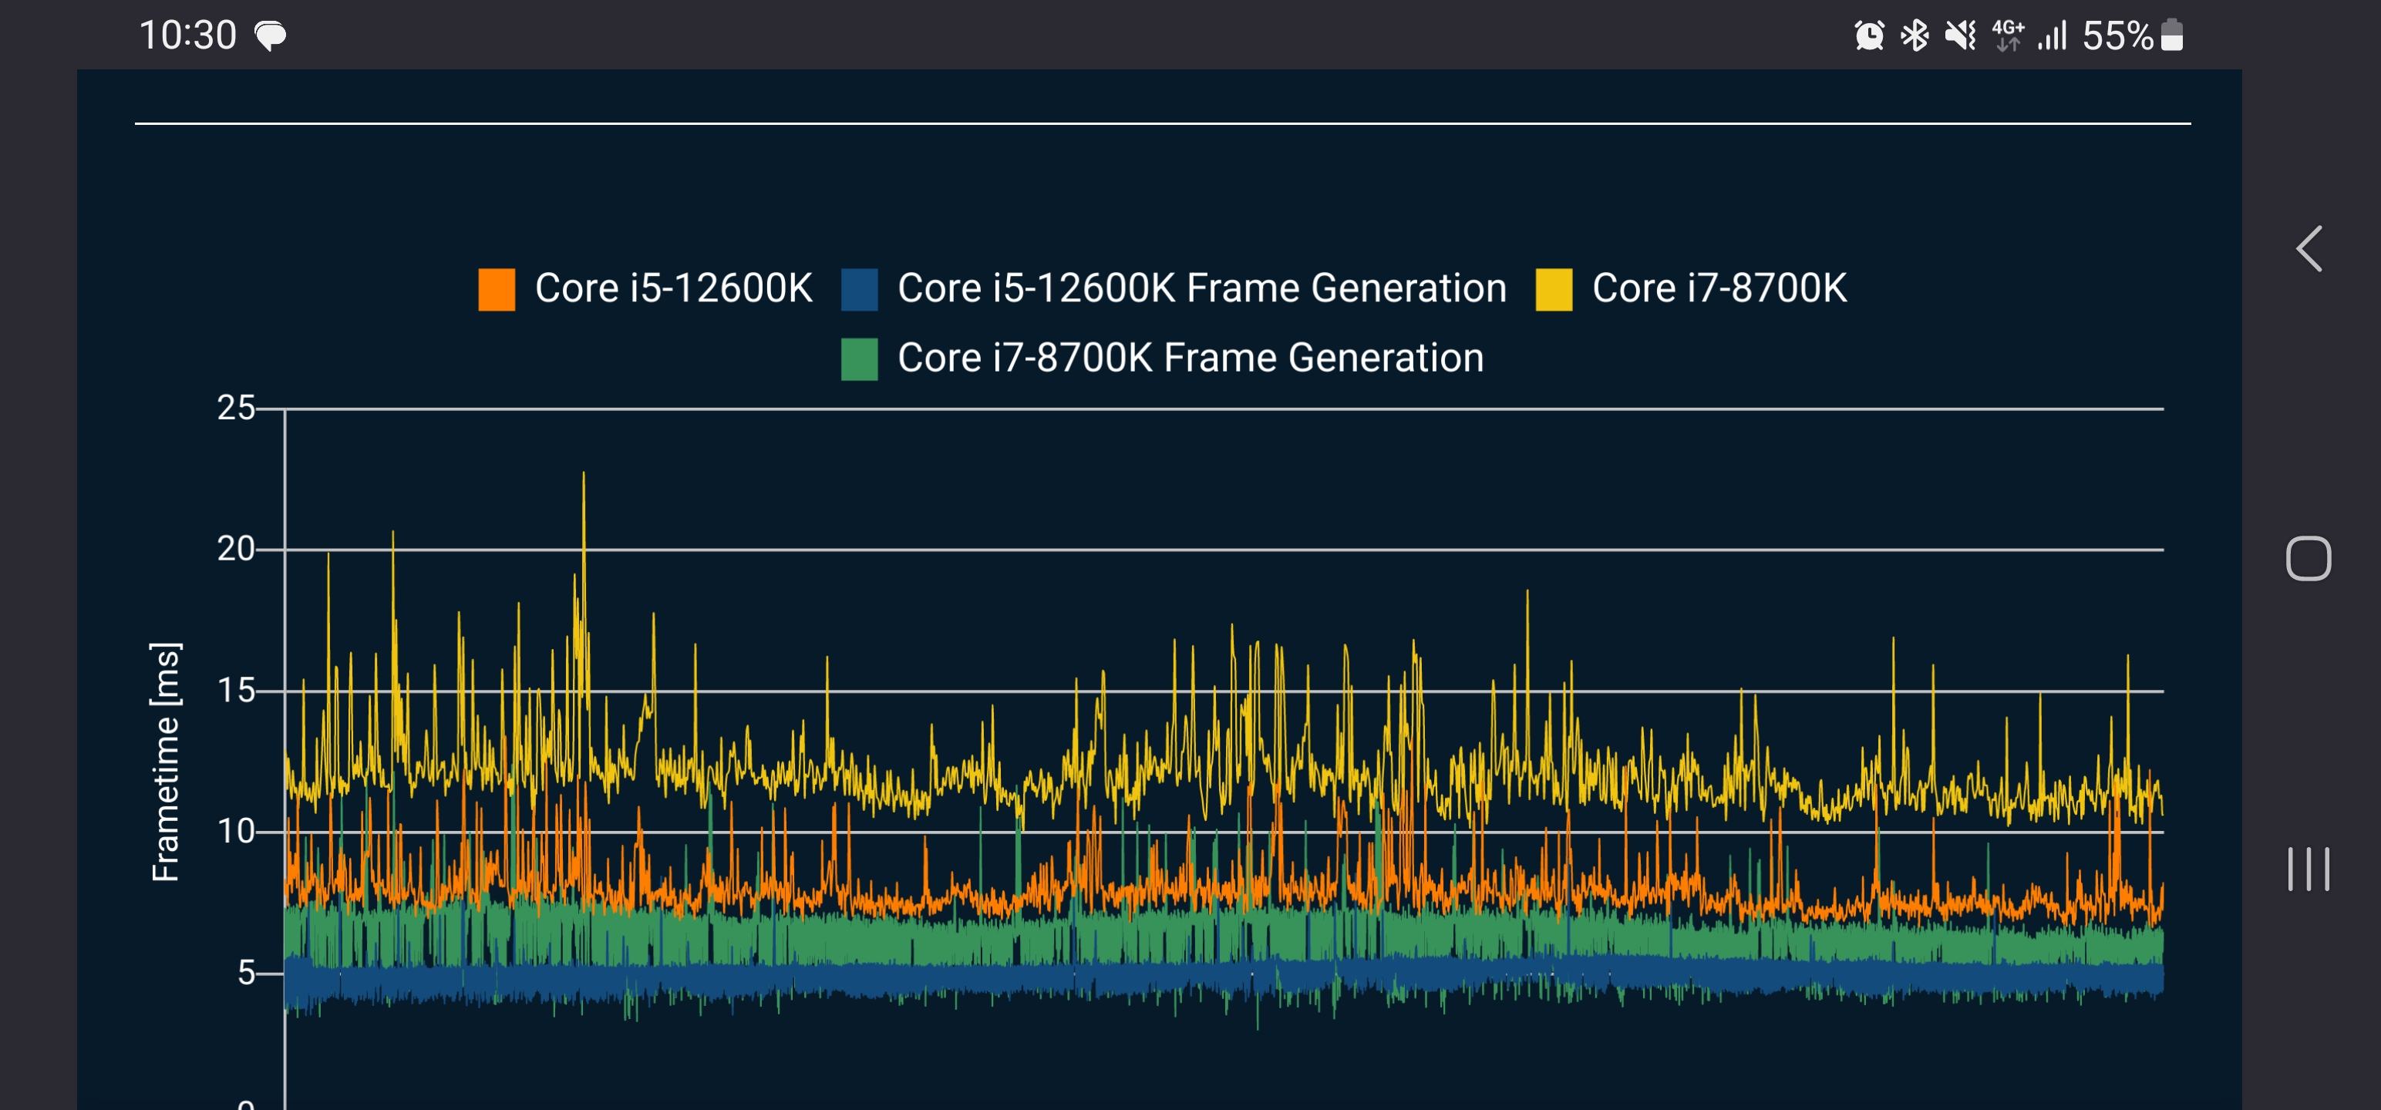Click the yellow Core i7-8700K legend swatch
The height and width of the screenshot is (1110, 2381).
(1554, 289)
